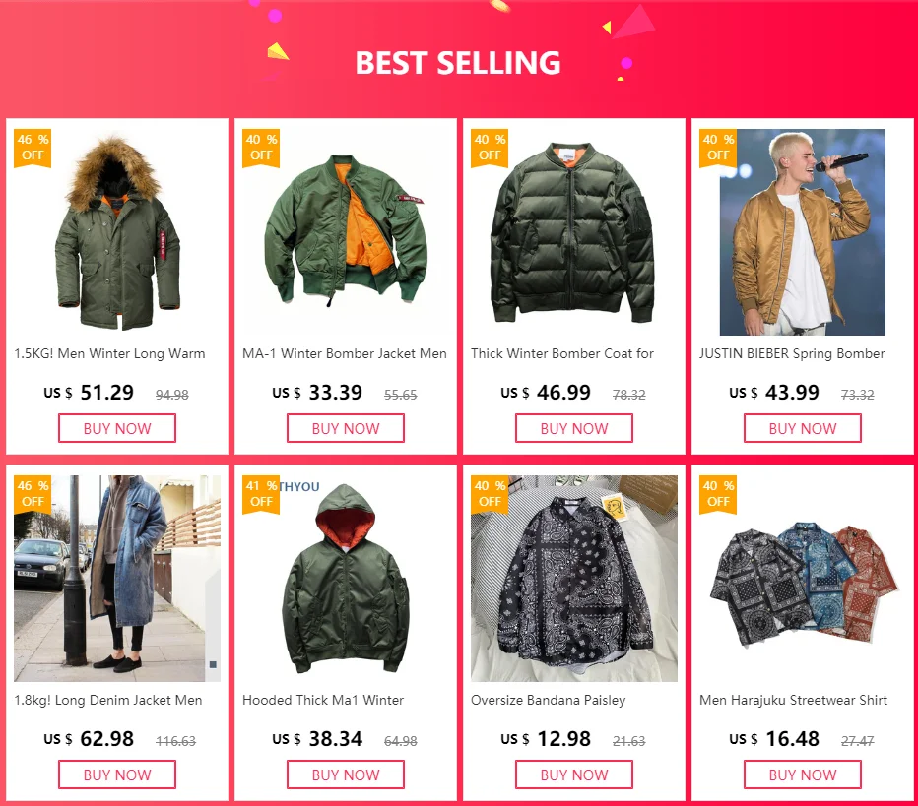This screenshot has width=918, height=806.
Task: Click Buy Now for the $62.98 denim jacket
Action: [x=117, y=775]
